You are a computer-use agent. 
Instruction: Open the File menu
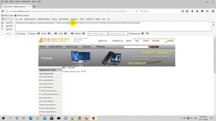tap(2, 1)
